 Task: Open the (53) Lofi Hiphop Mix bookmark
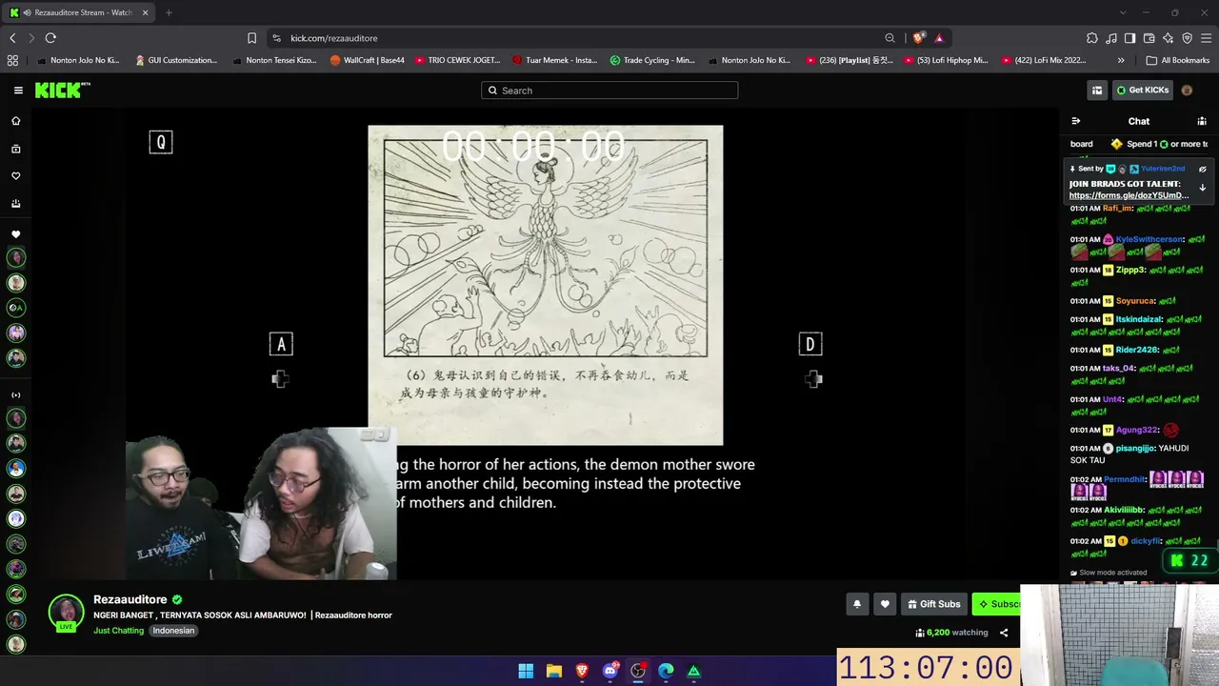pyautogui.click(x=946, y=60)
